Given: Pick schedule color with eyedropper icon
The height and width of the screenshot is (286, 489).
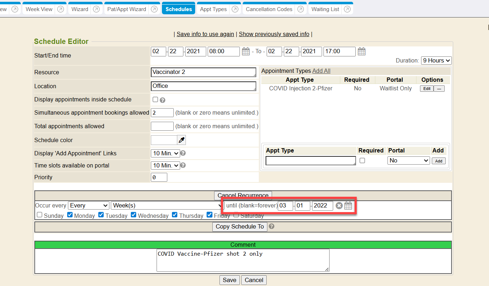Looking at the screenshot, I should point(182,140).
